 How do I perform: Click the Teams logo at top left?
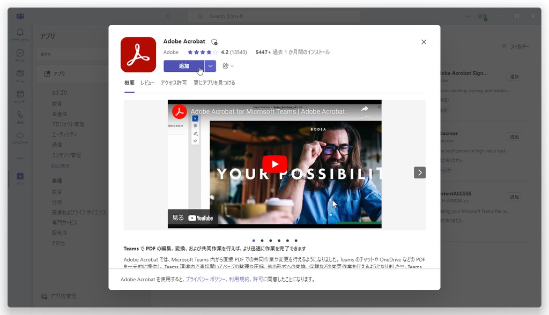coord(20,16)
